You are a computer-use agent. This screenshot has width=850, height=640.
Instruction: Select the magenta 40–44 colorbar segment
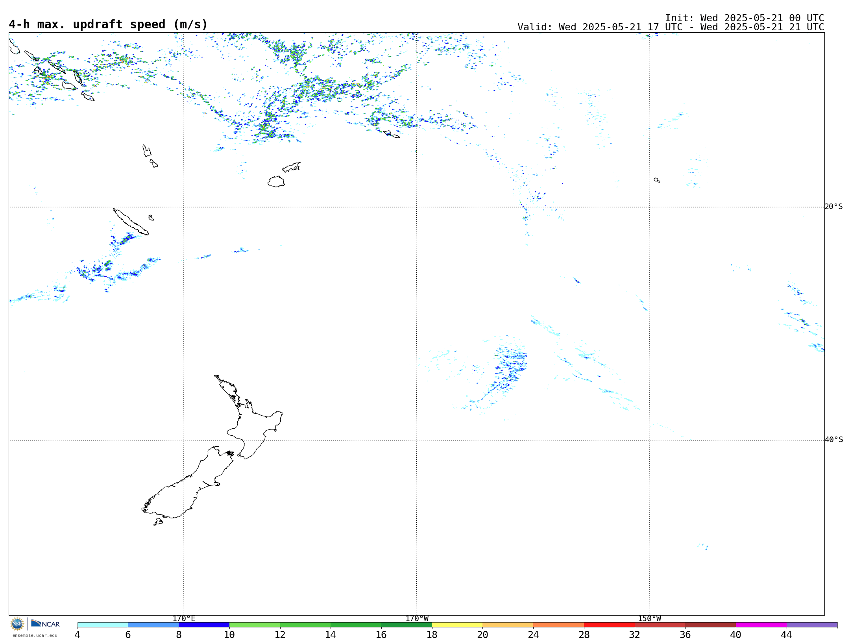click(761, 625)
